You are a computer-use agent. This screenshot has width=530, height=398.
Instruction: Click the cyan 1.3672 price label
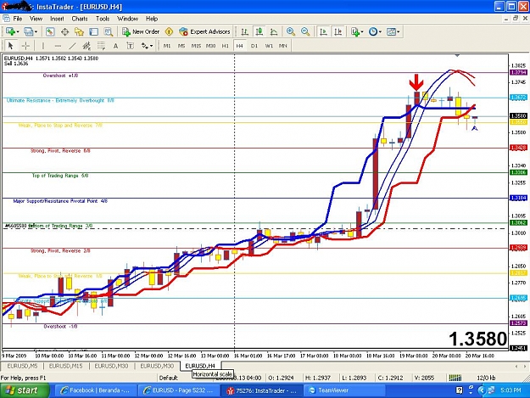pos(518,98)
